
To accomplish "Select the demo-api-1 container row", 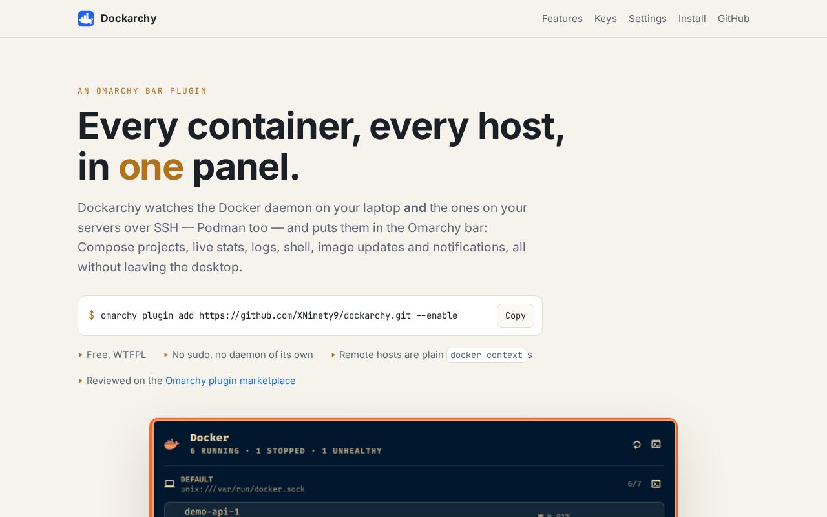I will coord(414,510).
